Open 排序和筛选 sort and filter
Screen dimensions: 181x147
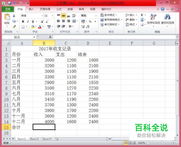click(x=154, y=20)
